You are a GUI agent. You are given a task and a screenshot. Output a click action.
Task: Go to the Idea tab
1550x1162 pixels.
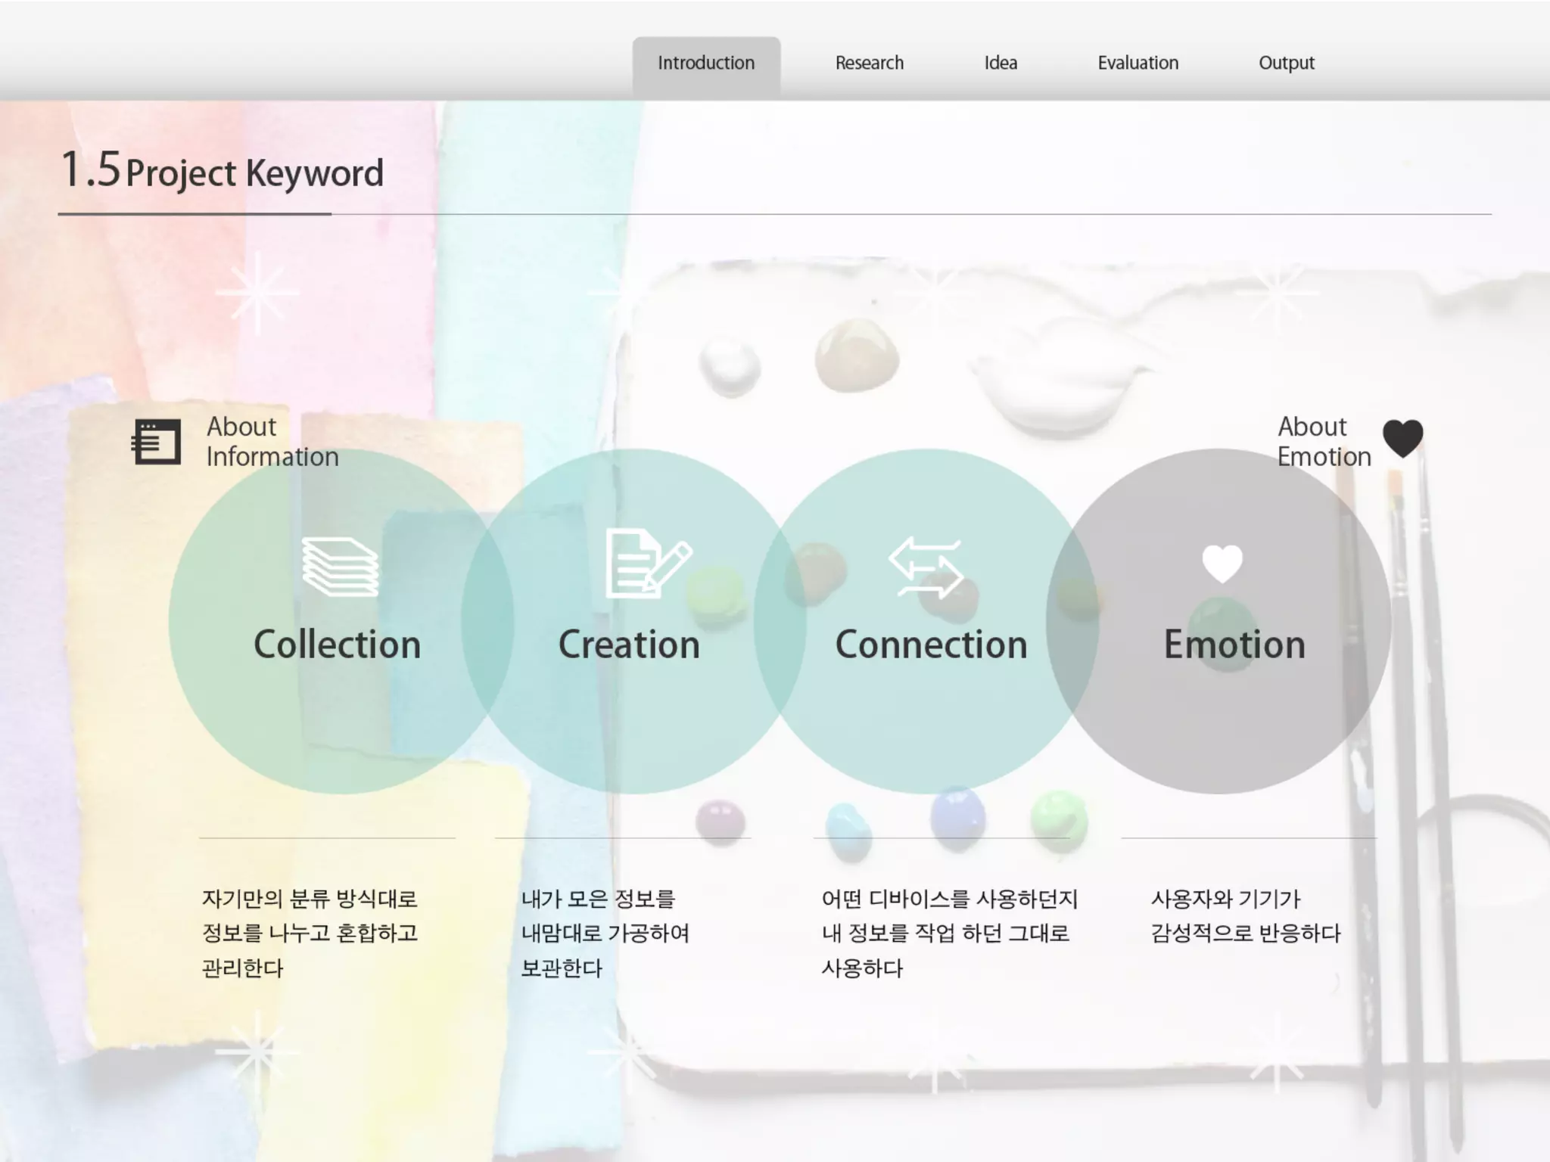[1000, 63]
